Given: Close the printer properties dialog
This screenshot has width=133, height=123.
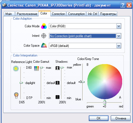Looking at the screenshot, I should coord(129,5).
